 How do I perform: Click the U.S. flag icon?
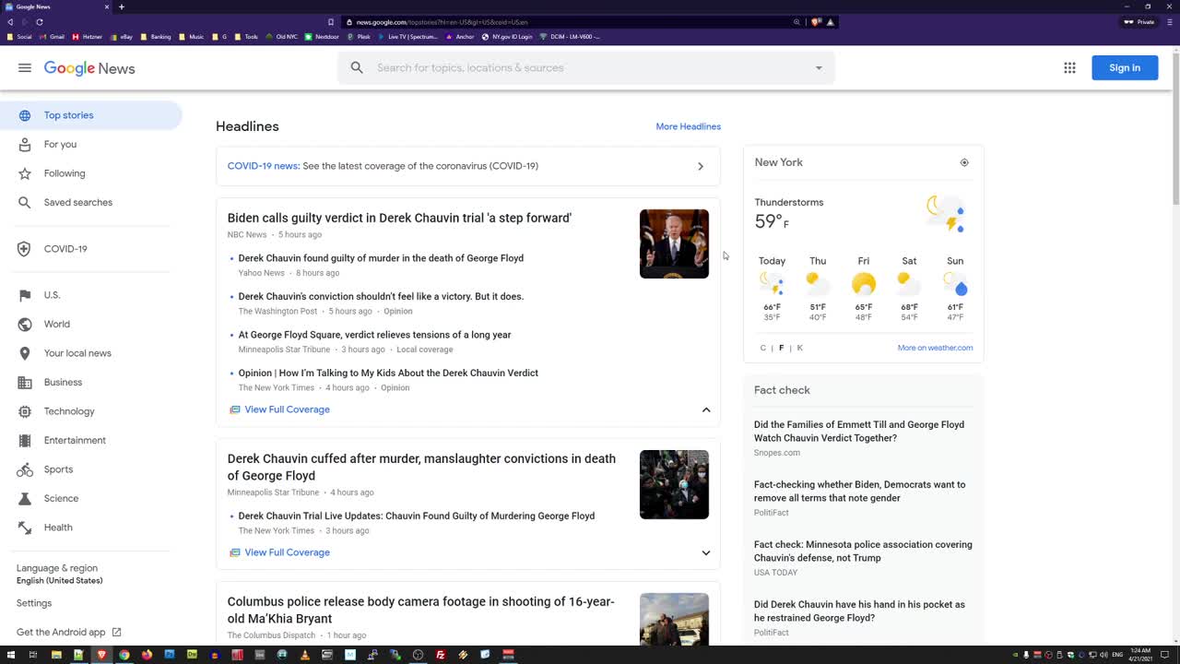click(25, 295)
